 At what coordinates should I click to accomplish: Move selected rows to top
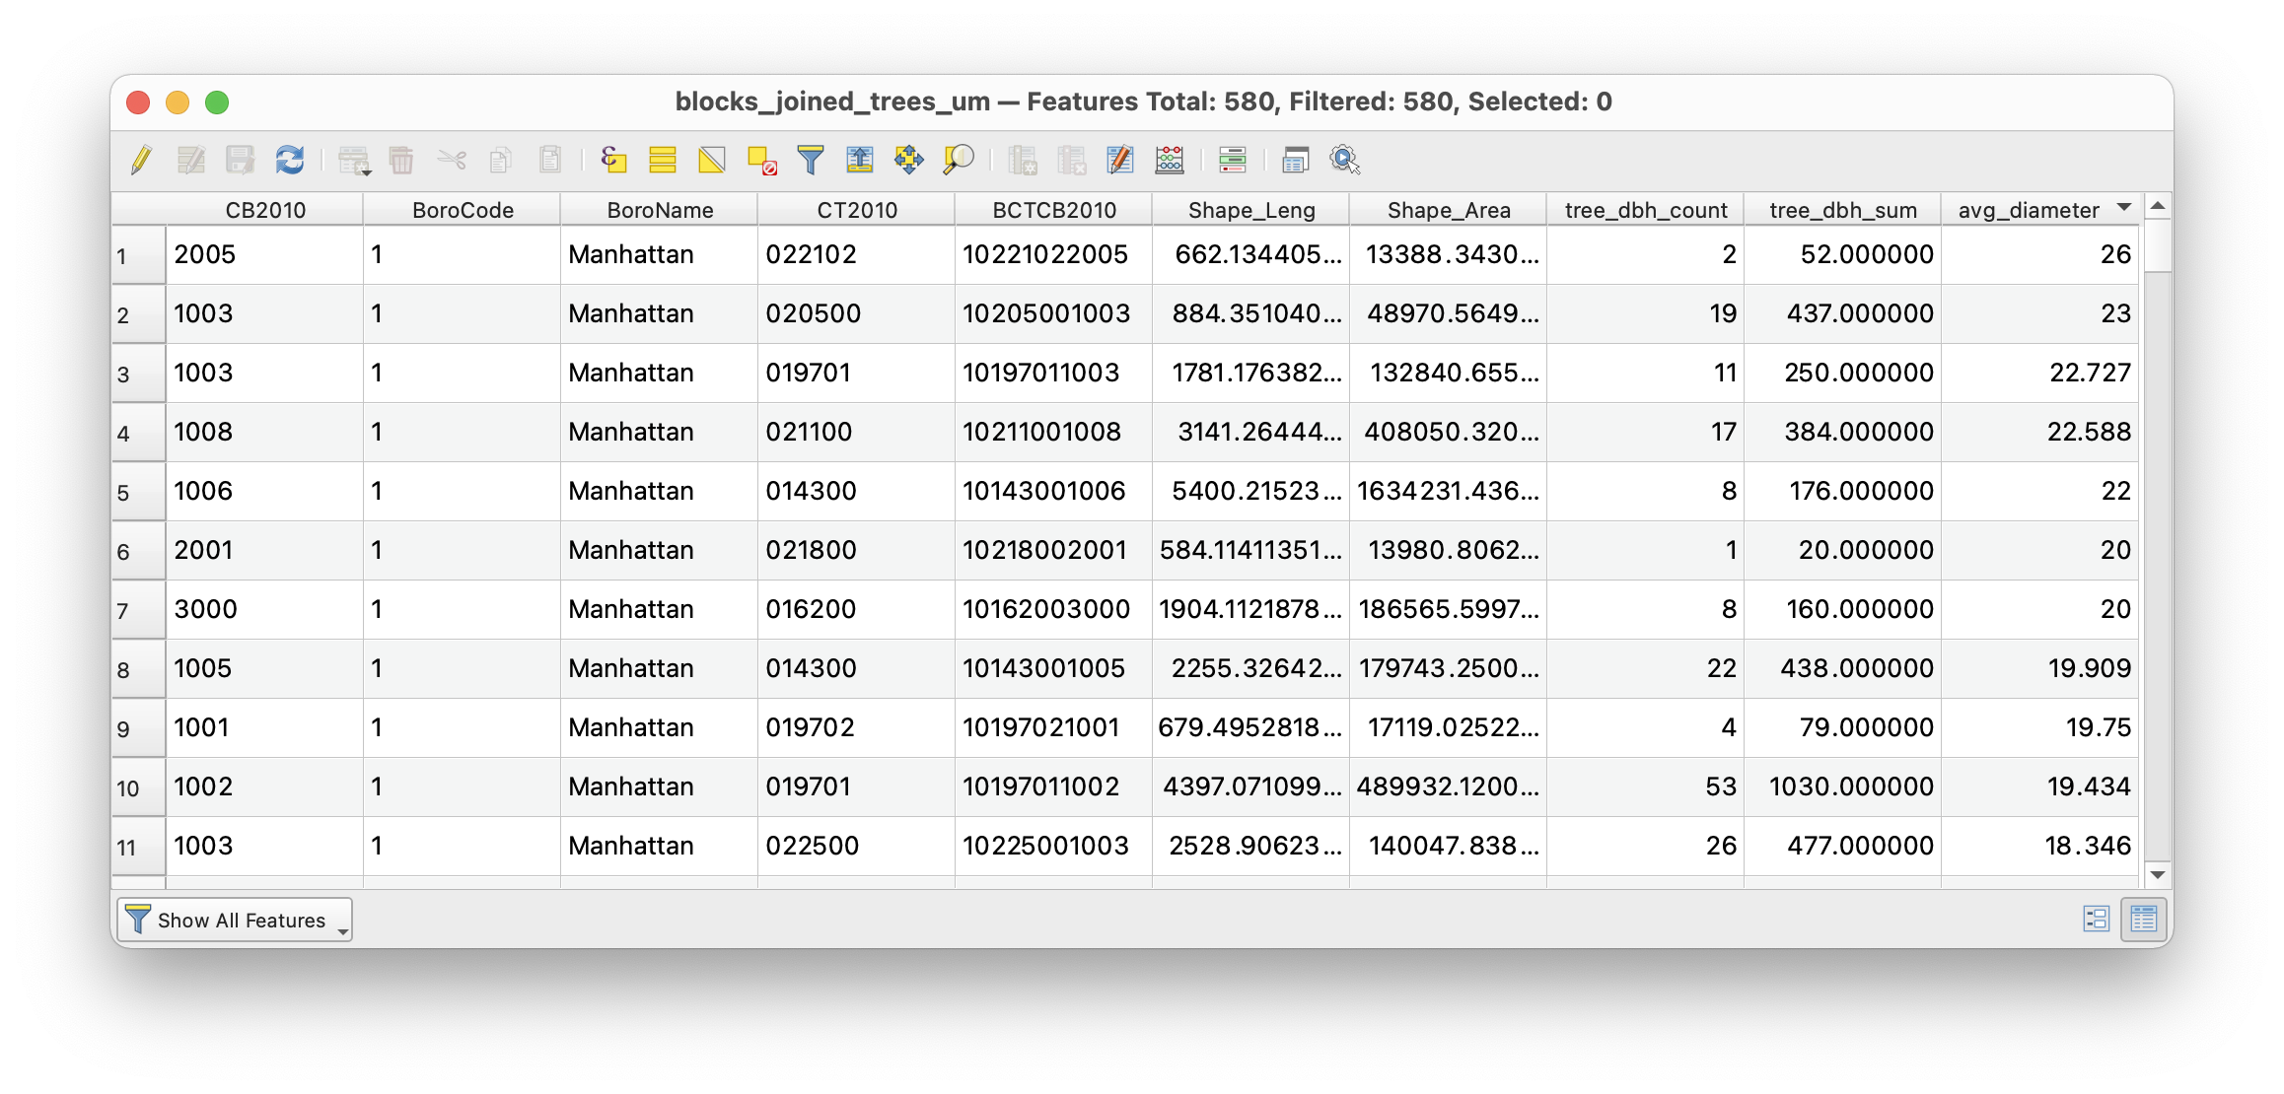click(x=860, y=160)
